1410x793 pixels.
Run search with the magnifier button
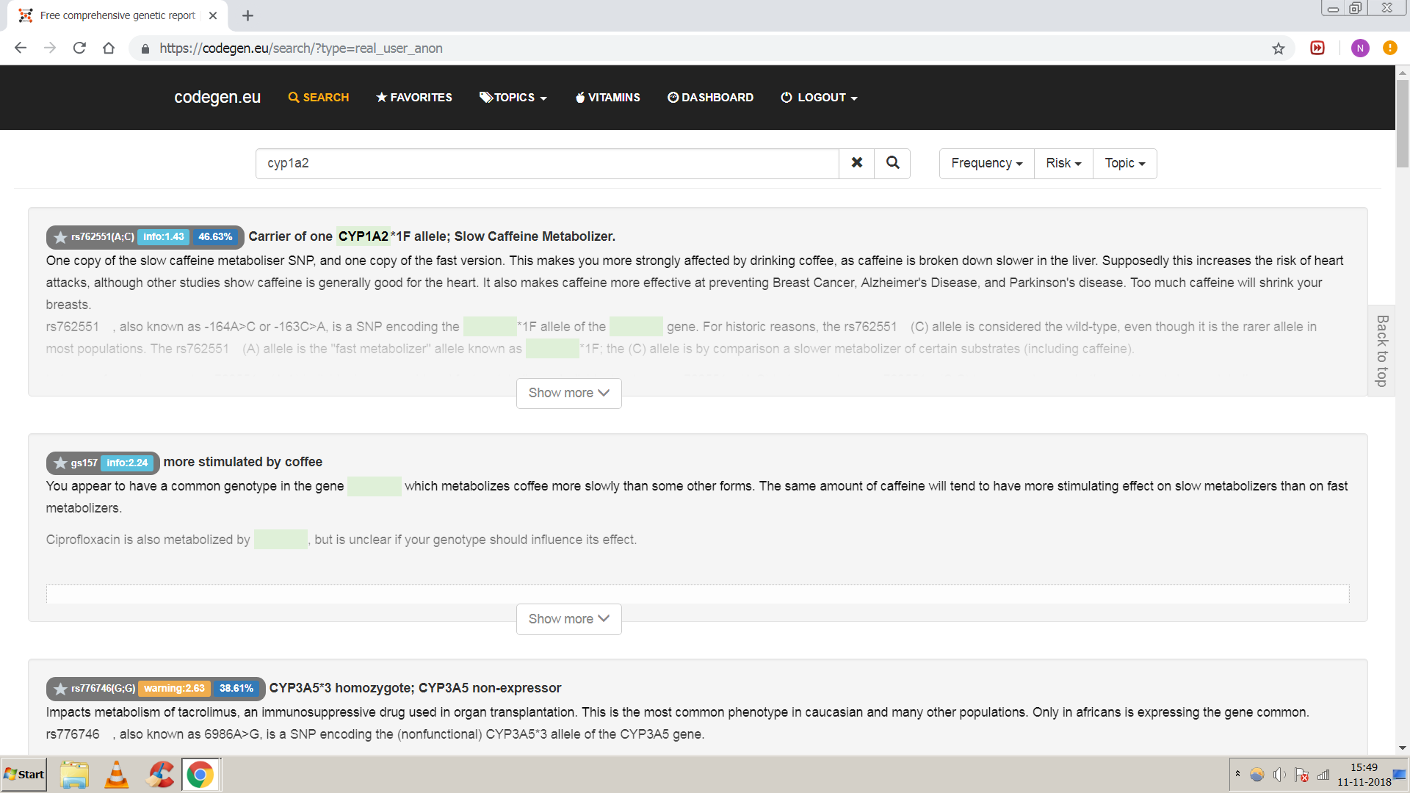click(892, 163)
